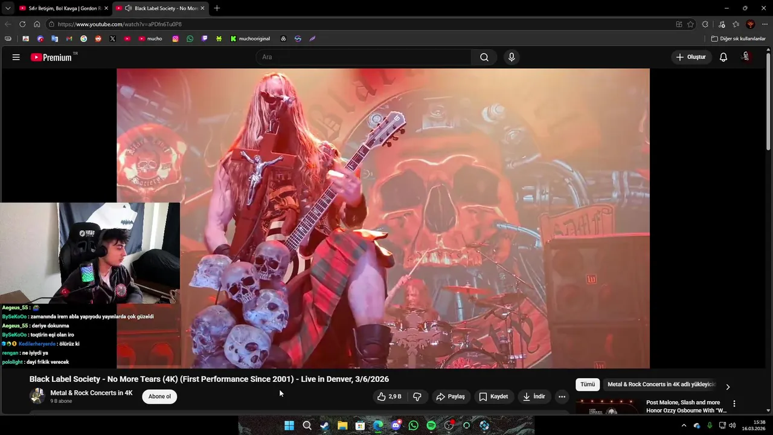
Task: Expand the tab search dropdown arrow
Action: coord(8,8)
